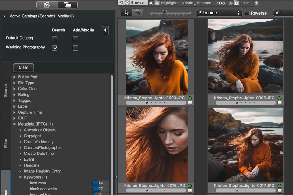Open the Search side tab
Screen dimensions: 293x195
click(x=5, y=90)
